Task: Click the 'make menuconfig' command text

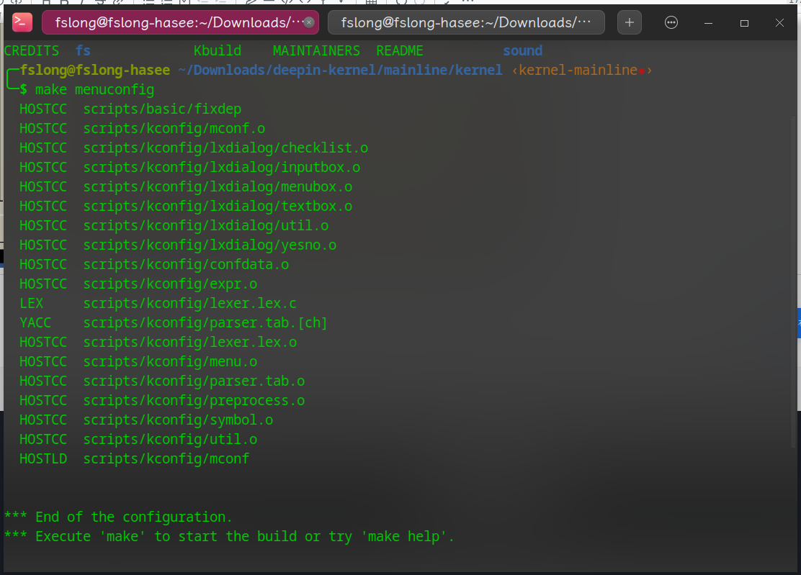Action: 94,90
